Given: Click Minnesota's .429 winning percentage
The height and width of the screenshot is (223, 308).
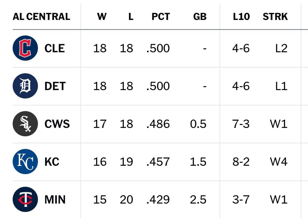Looking at the screenshot, I should (x=158, y=200).
